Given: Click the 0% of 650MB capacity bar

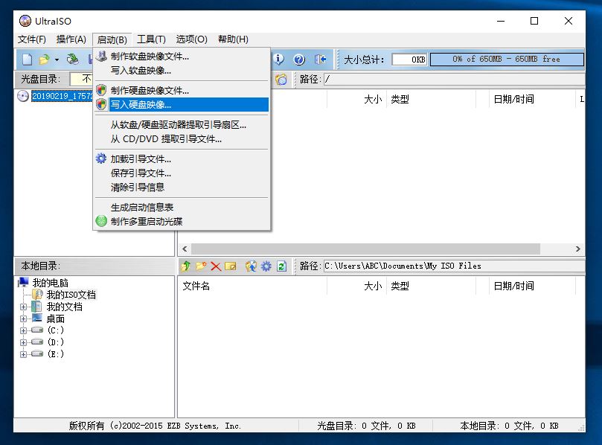Looking at the screenshot, I should point(507,59).
